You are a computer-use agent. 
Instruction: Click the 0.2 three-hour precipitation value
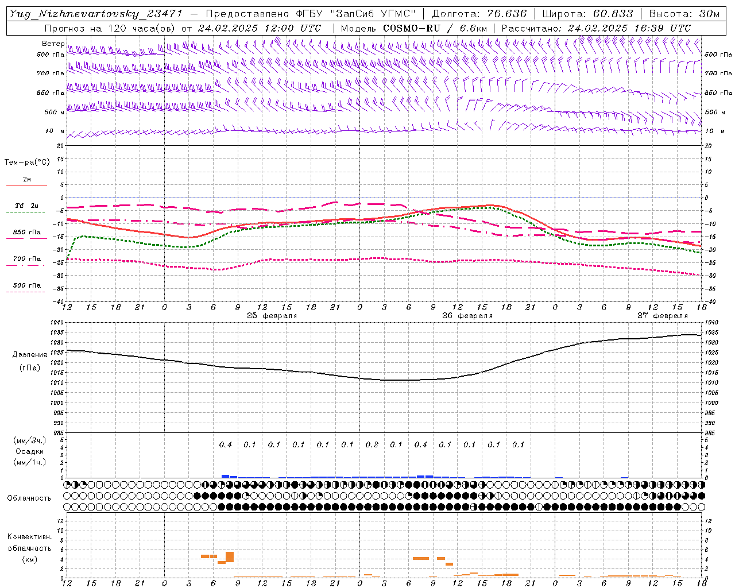click(372, 444)
